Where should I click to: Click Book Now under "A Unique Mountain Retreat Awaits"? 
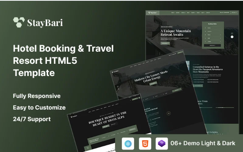165,43
